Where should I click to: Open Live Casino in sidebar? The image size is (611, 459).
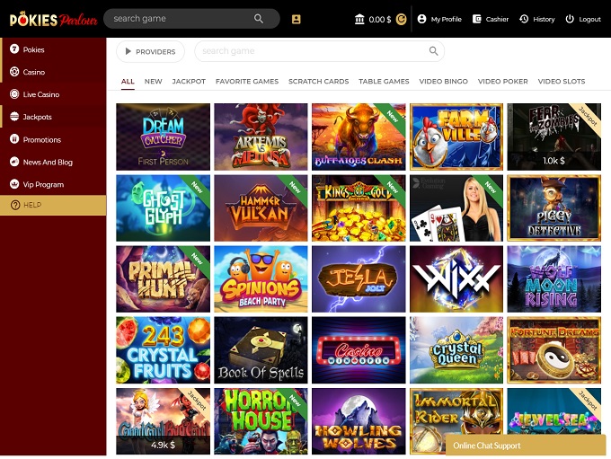tap(40, 94)
